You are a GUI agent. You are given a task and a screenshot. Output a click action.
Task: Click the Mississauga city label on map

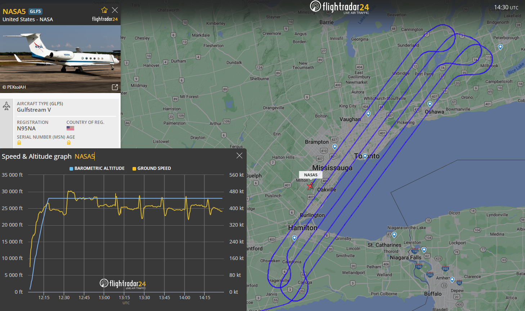332,168
